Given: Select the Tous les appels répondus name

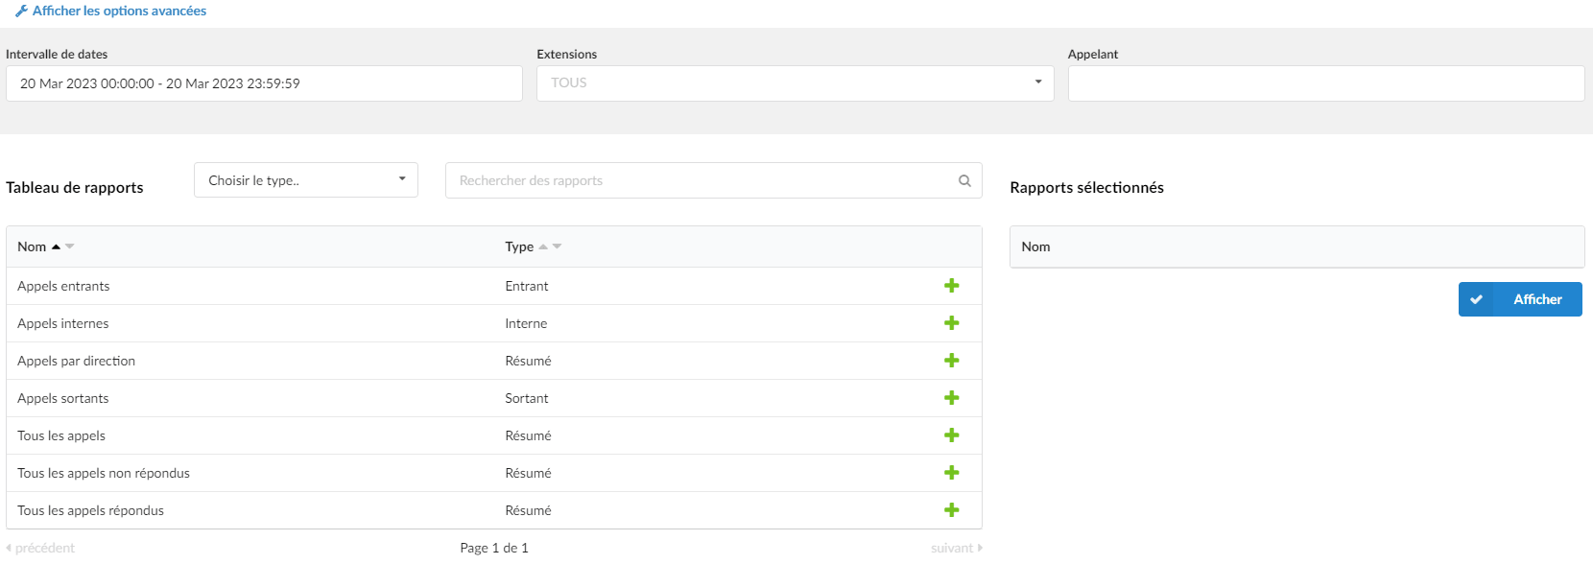Looking at the screenshot, I should (x=90, y=510).
